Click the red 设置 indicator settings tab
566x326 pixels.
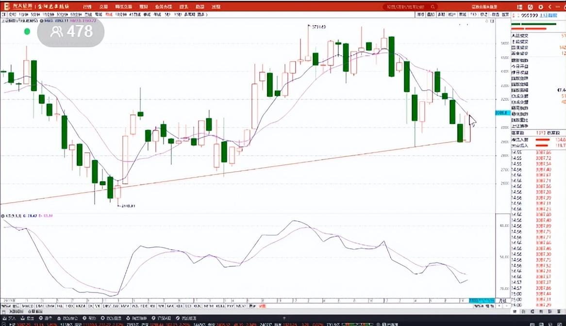262,306
